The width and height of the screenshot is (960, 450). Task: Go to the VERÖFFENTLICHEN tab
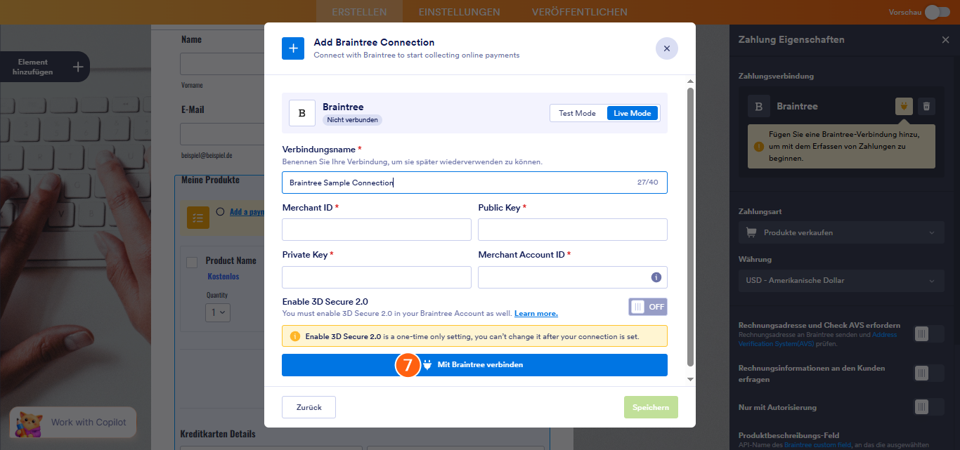coord(579,12)
